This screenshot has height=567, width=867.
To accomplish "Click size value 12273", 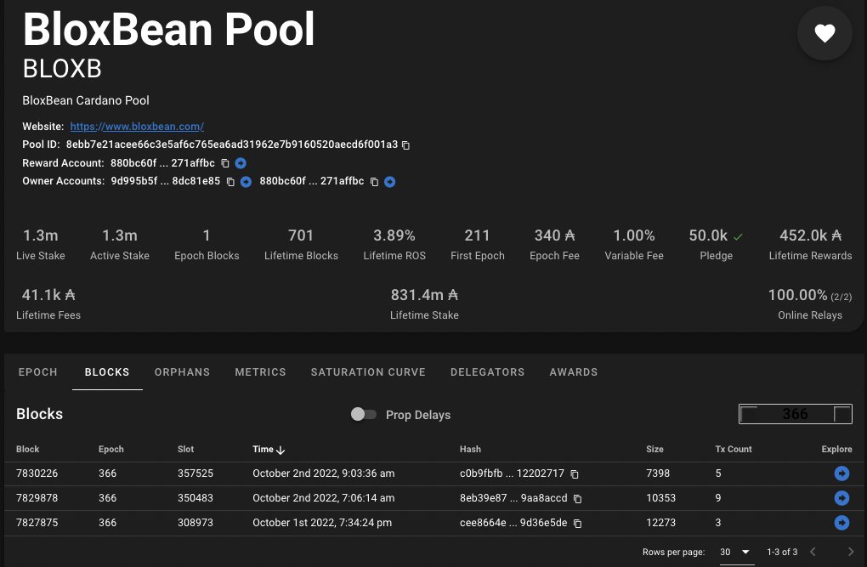I will coord(660,522).
